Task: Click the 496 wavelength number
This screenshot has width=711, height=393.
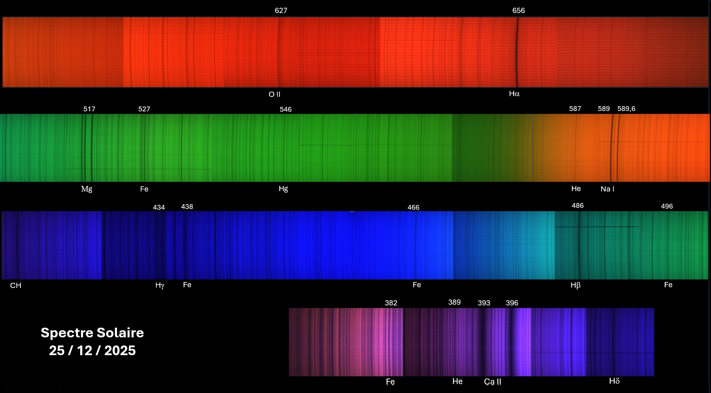Action: click(x=667, y=206)
